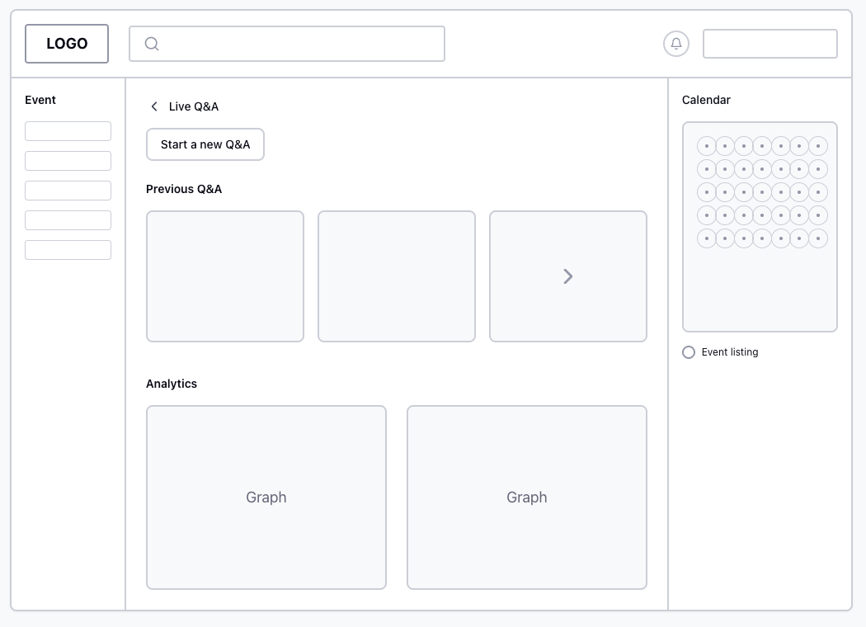Click Start a new Q&A button
Image resolution: width=866 pixels, height=627 pixels.
coord(205,144)
